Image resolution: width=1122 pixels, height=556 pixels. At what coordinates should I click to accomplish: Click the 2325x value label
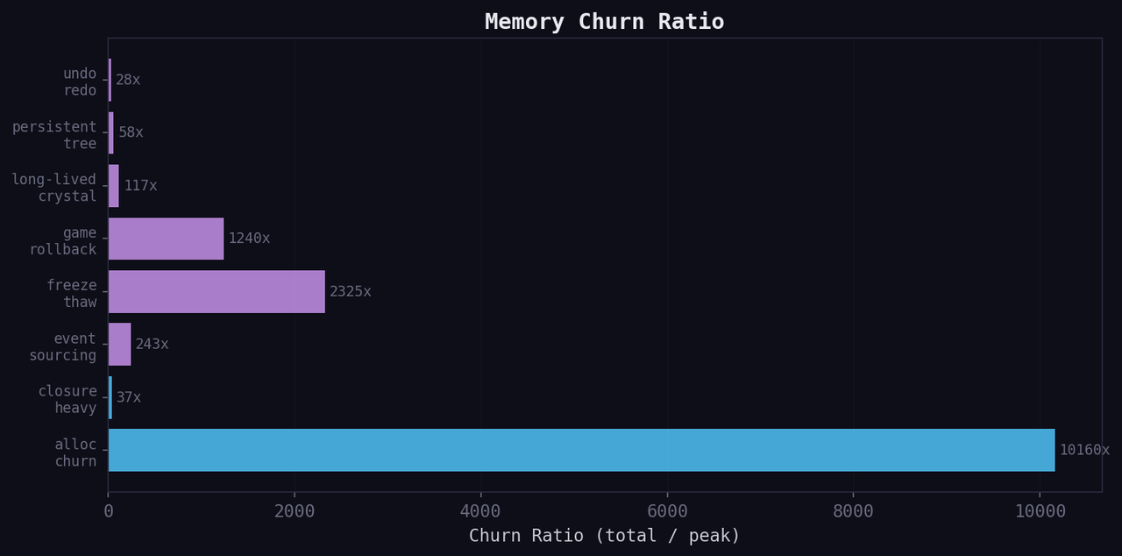coord(350,291)
